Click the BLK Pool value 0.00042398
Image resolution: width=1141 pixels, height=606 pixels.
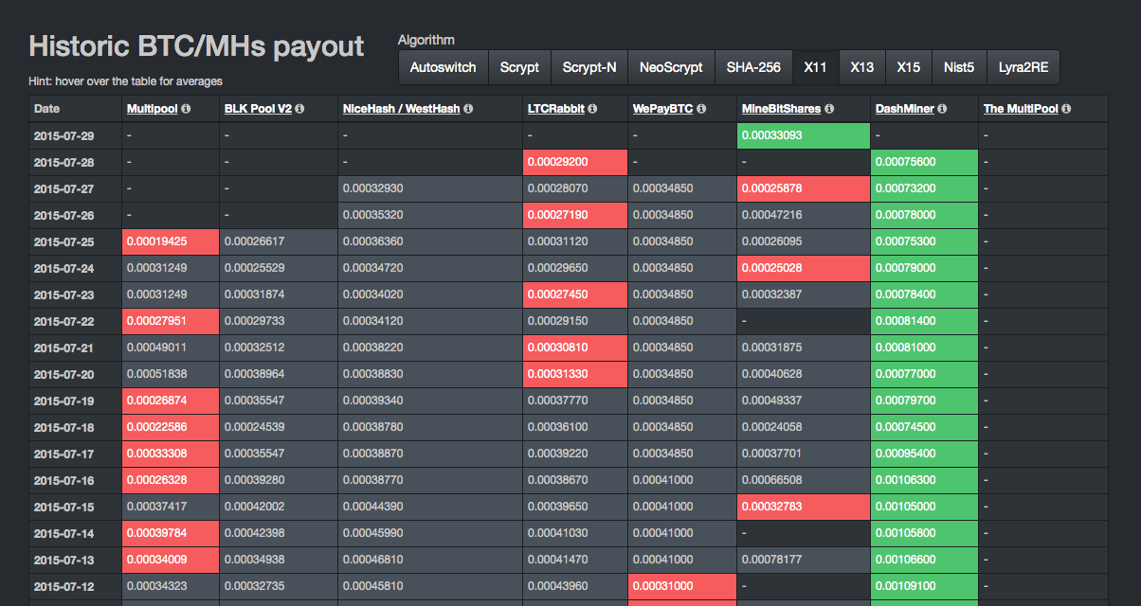click(280, 533)
